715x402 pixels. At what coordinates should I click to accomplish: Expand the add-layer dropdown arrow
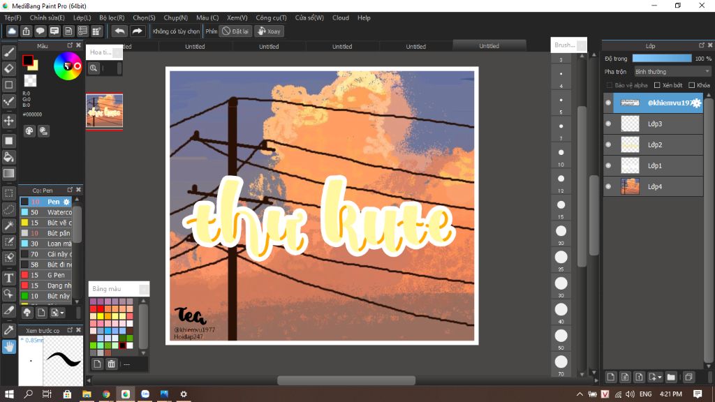(x=659, y=377)
